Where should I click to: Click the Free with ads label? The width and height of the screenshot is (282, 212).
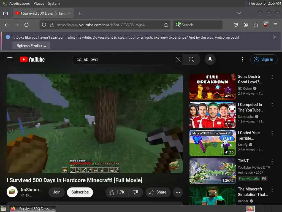(x=249, y=179)
